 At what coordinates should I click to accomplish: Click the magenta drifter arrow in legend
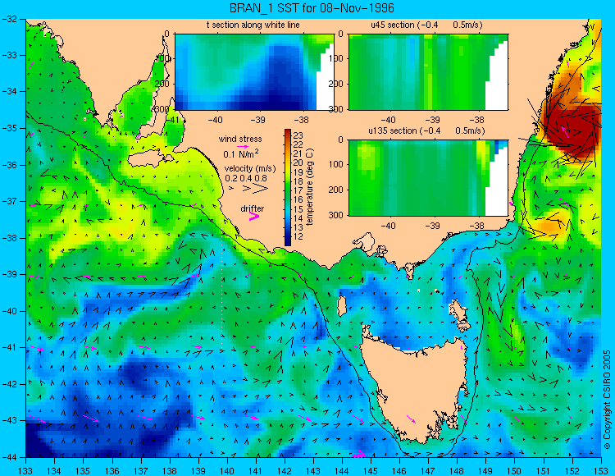point(254,217)
